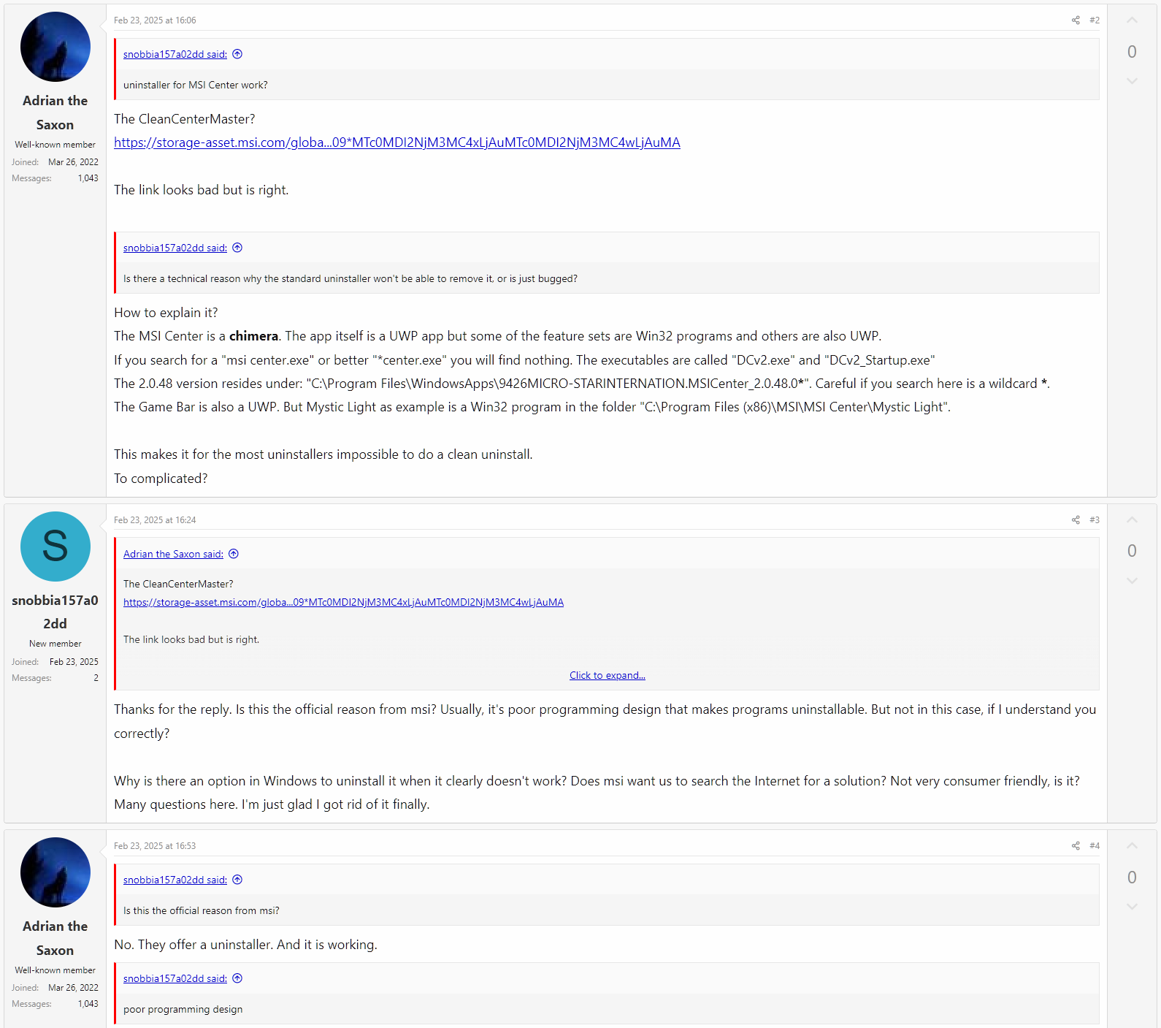Open permalink #3
Image resolution: width=1161 pixels, height=1028 pixels.
[x=1095, y=520]
